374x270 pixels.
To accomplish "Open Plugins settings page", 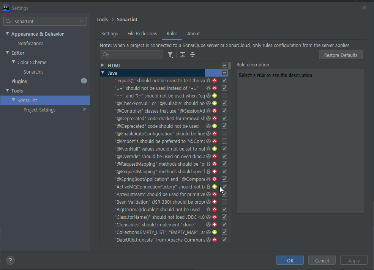I will click(x=19, y=81).
